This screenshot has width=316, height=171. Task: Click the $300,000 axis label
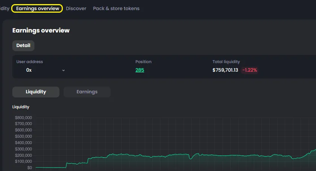pyautogui.click(x=24, y=149)
